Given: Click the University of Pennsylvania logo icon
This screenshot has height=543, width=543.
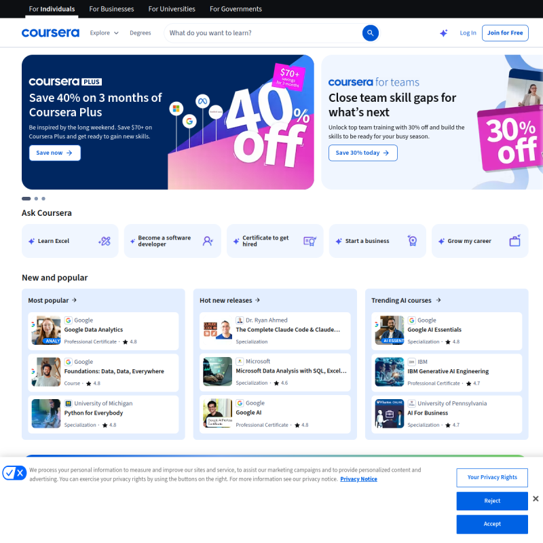Looking at the screenshot, I should coord(411,403).
